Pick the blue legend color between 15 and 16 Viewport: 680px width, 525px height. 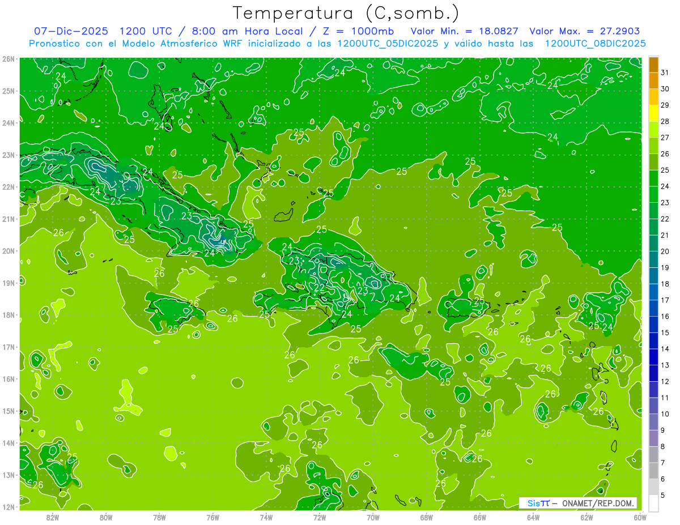[653, 325]
